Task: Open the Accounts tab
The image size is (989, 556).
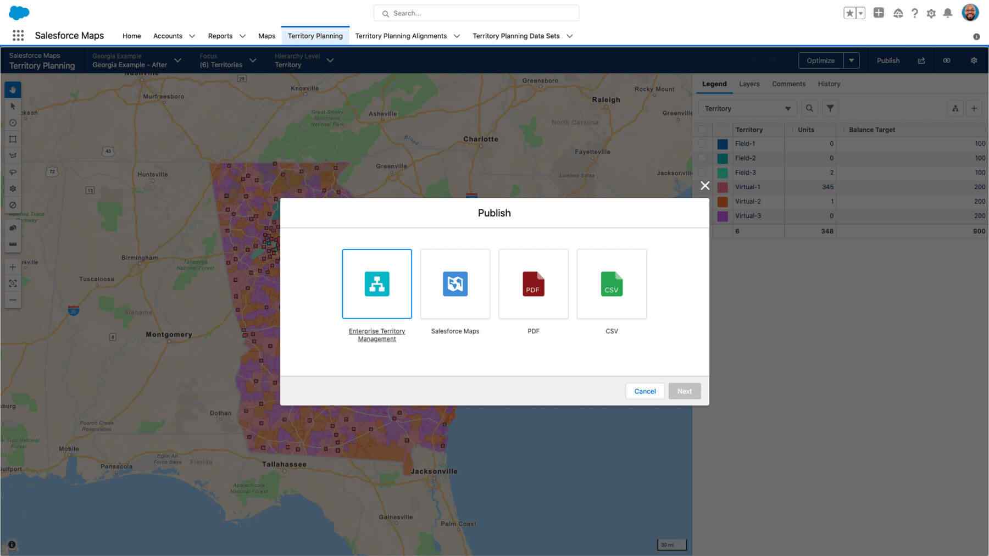Action: pyautogui.click(x=168, y=36)
